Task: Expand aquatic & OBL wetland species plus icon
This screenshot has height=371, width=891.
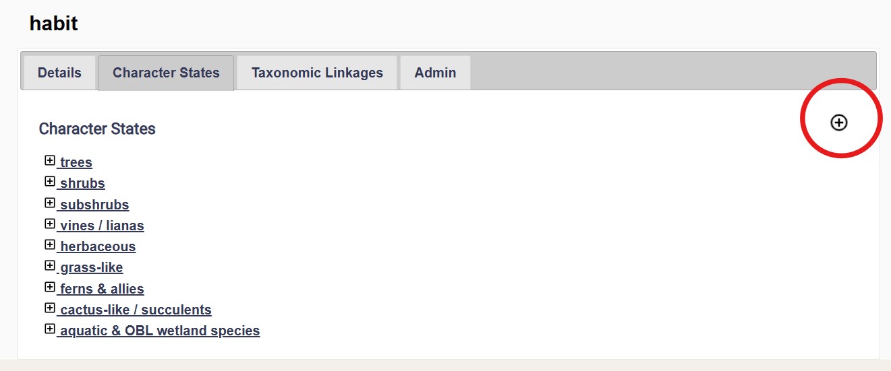Action: point(49,329)
